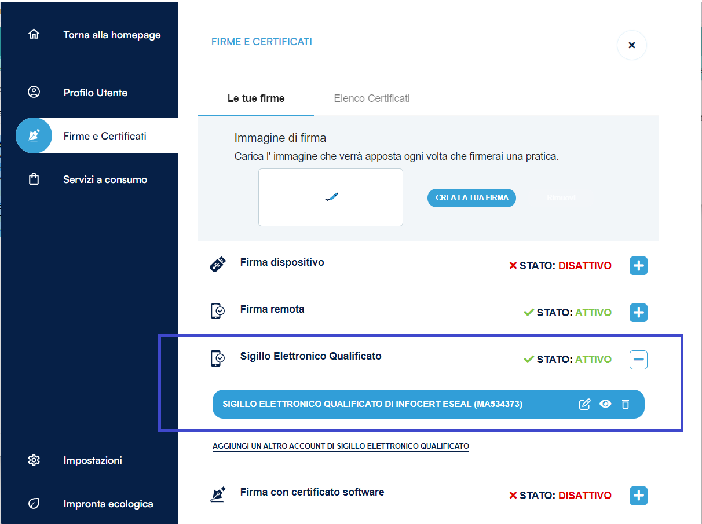Close the Firme e Certificati panel
This screenshot has height=524, width=702.
tap(632, 45)
